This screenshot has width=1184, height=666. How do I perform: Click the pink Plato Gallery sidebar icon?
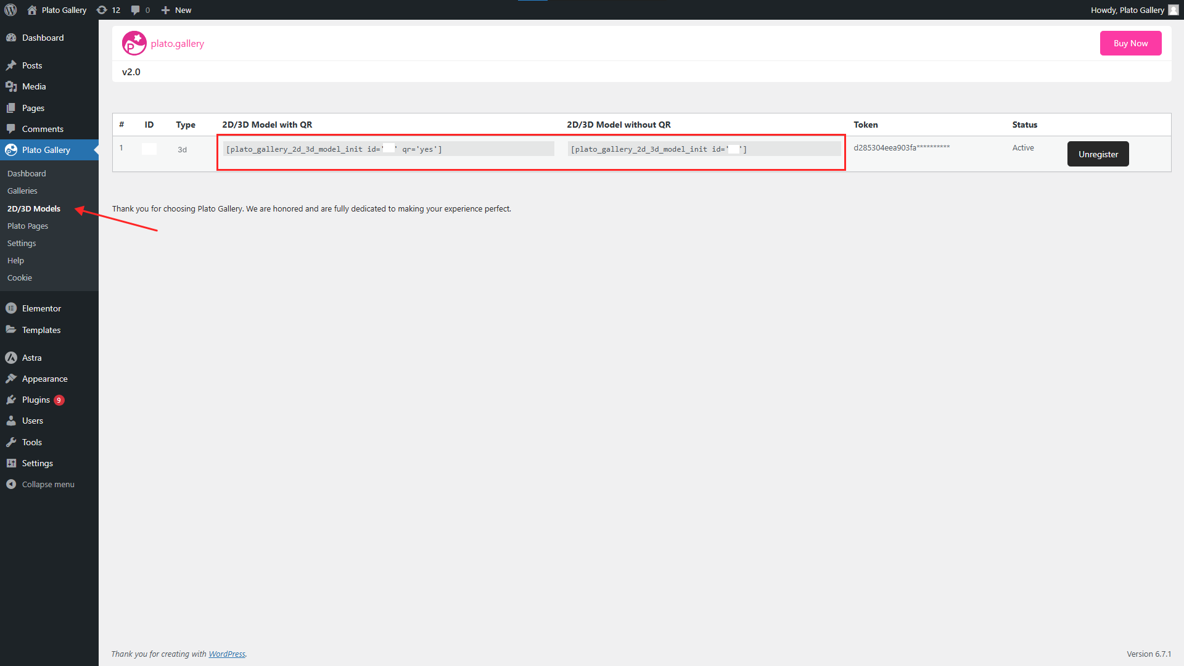click(11, 149)
